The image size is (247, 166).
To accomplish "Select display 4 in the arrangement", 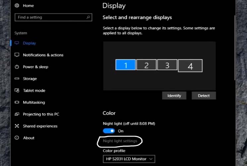I will (x=190, y=66).
